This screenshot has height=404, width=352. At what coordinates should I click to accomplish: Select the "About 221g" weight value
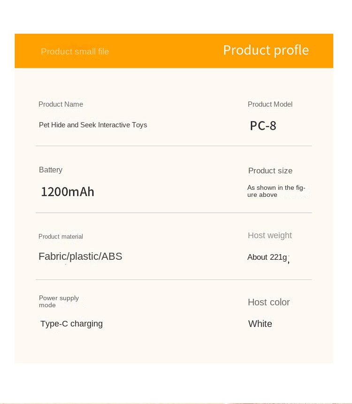point(267,257)
